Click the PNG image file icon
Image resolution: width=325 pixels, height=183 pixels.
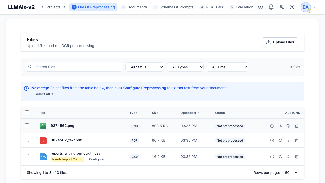coord(43,126)
